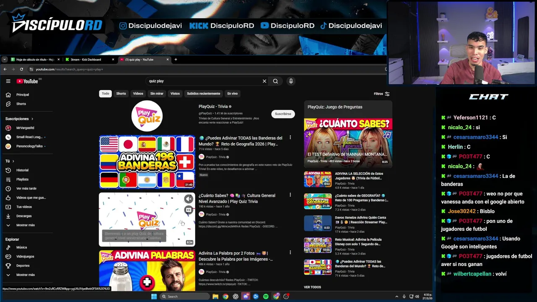
Task: Open ChatGPT app from the taskbar
Action: click(x=236, y=297)
